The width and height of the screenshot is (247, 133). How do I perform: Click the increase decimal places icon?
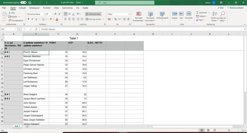124,19
